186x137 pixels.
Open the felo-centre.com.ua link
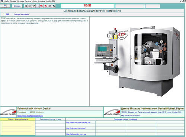point(76,134)
